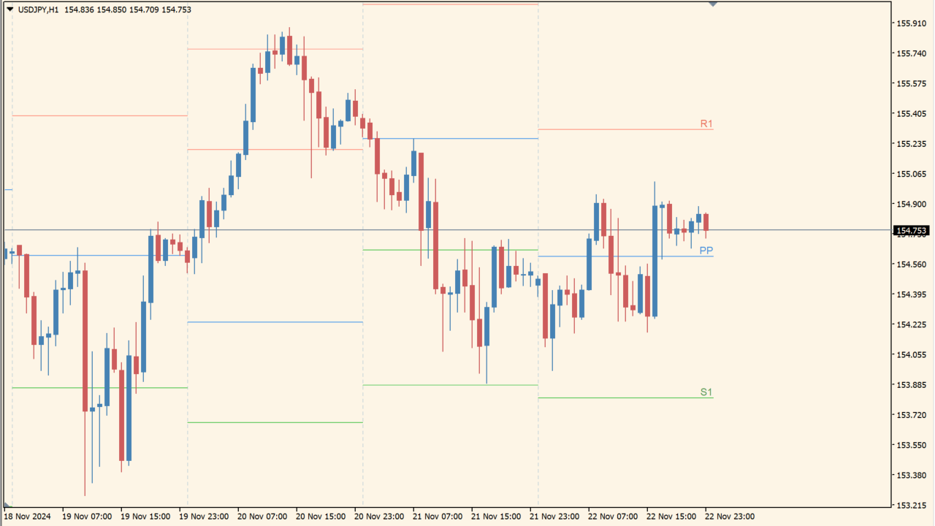Click the 155.065 price scale value
This screenshot has width=935, height=526.
point(911,174)
